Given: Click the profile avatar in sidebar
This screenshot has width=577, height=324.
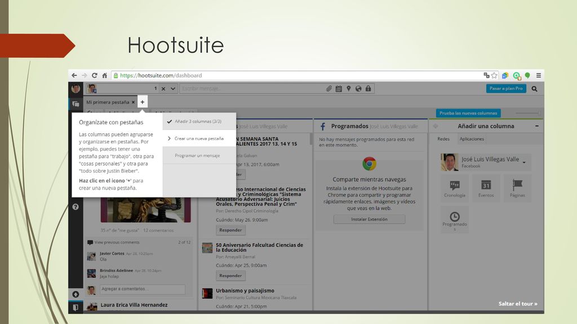Looking at the screenshot, I should pos(76,88).
